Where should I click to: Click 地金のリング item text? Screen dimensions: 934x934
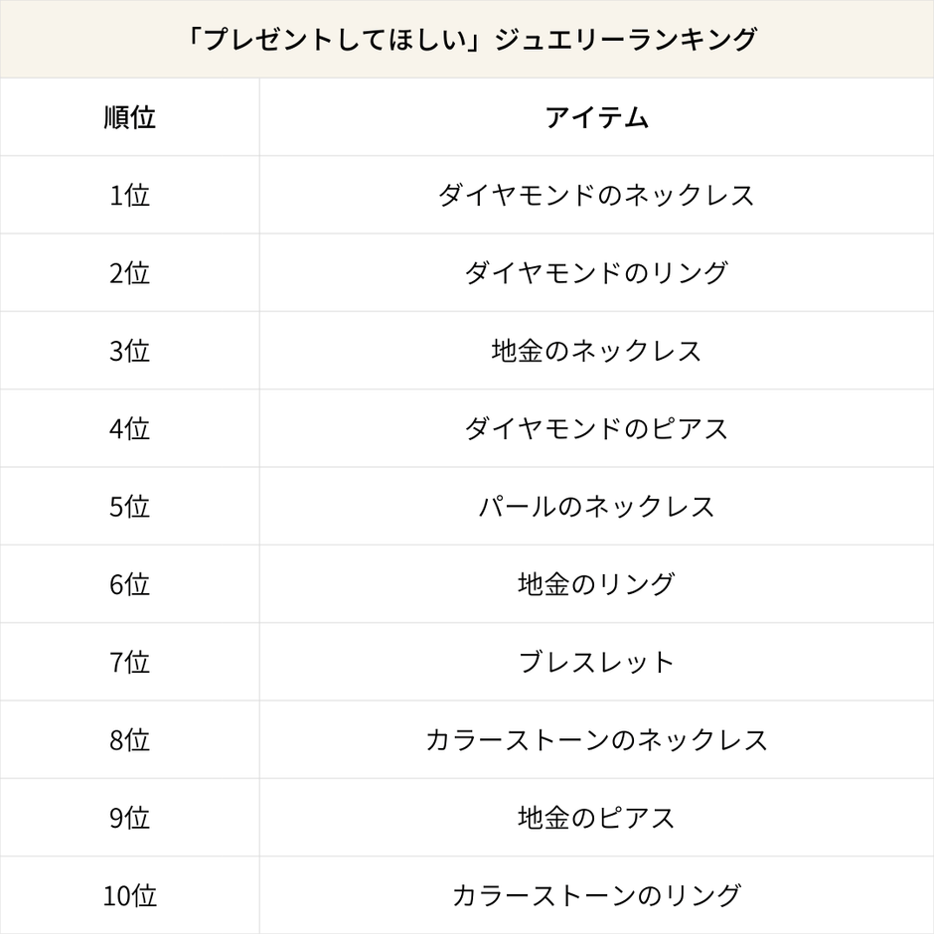pyautogui.click(x=596, y=584)
